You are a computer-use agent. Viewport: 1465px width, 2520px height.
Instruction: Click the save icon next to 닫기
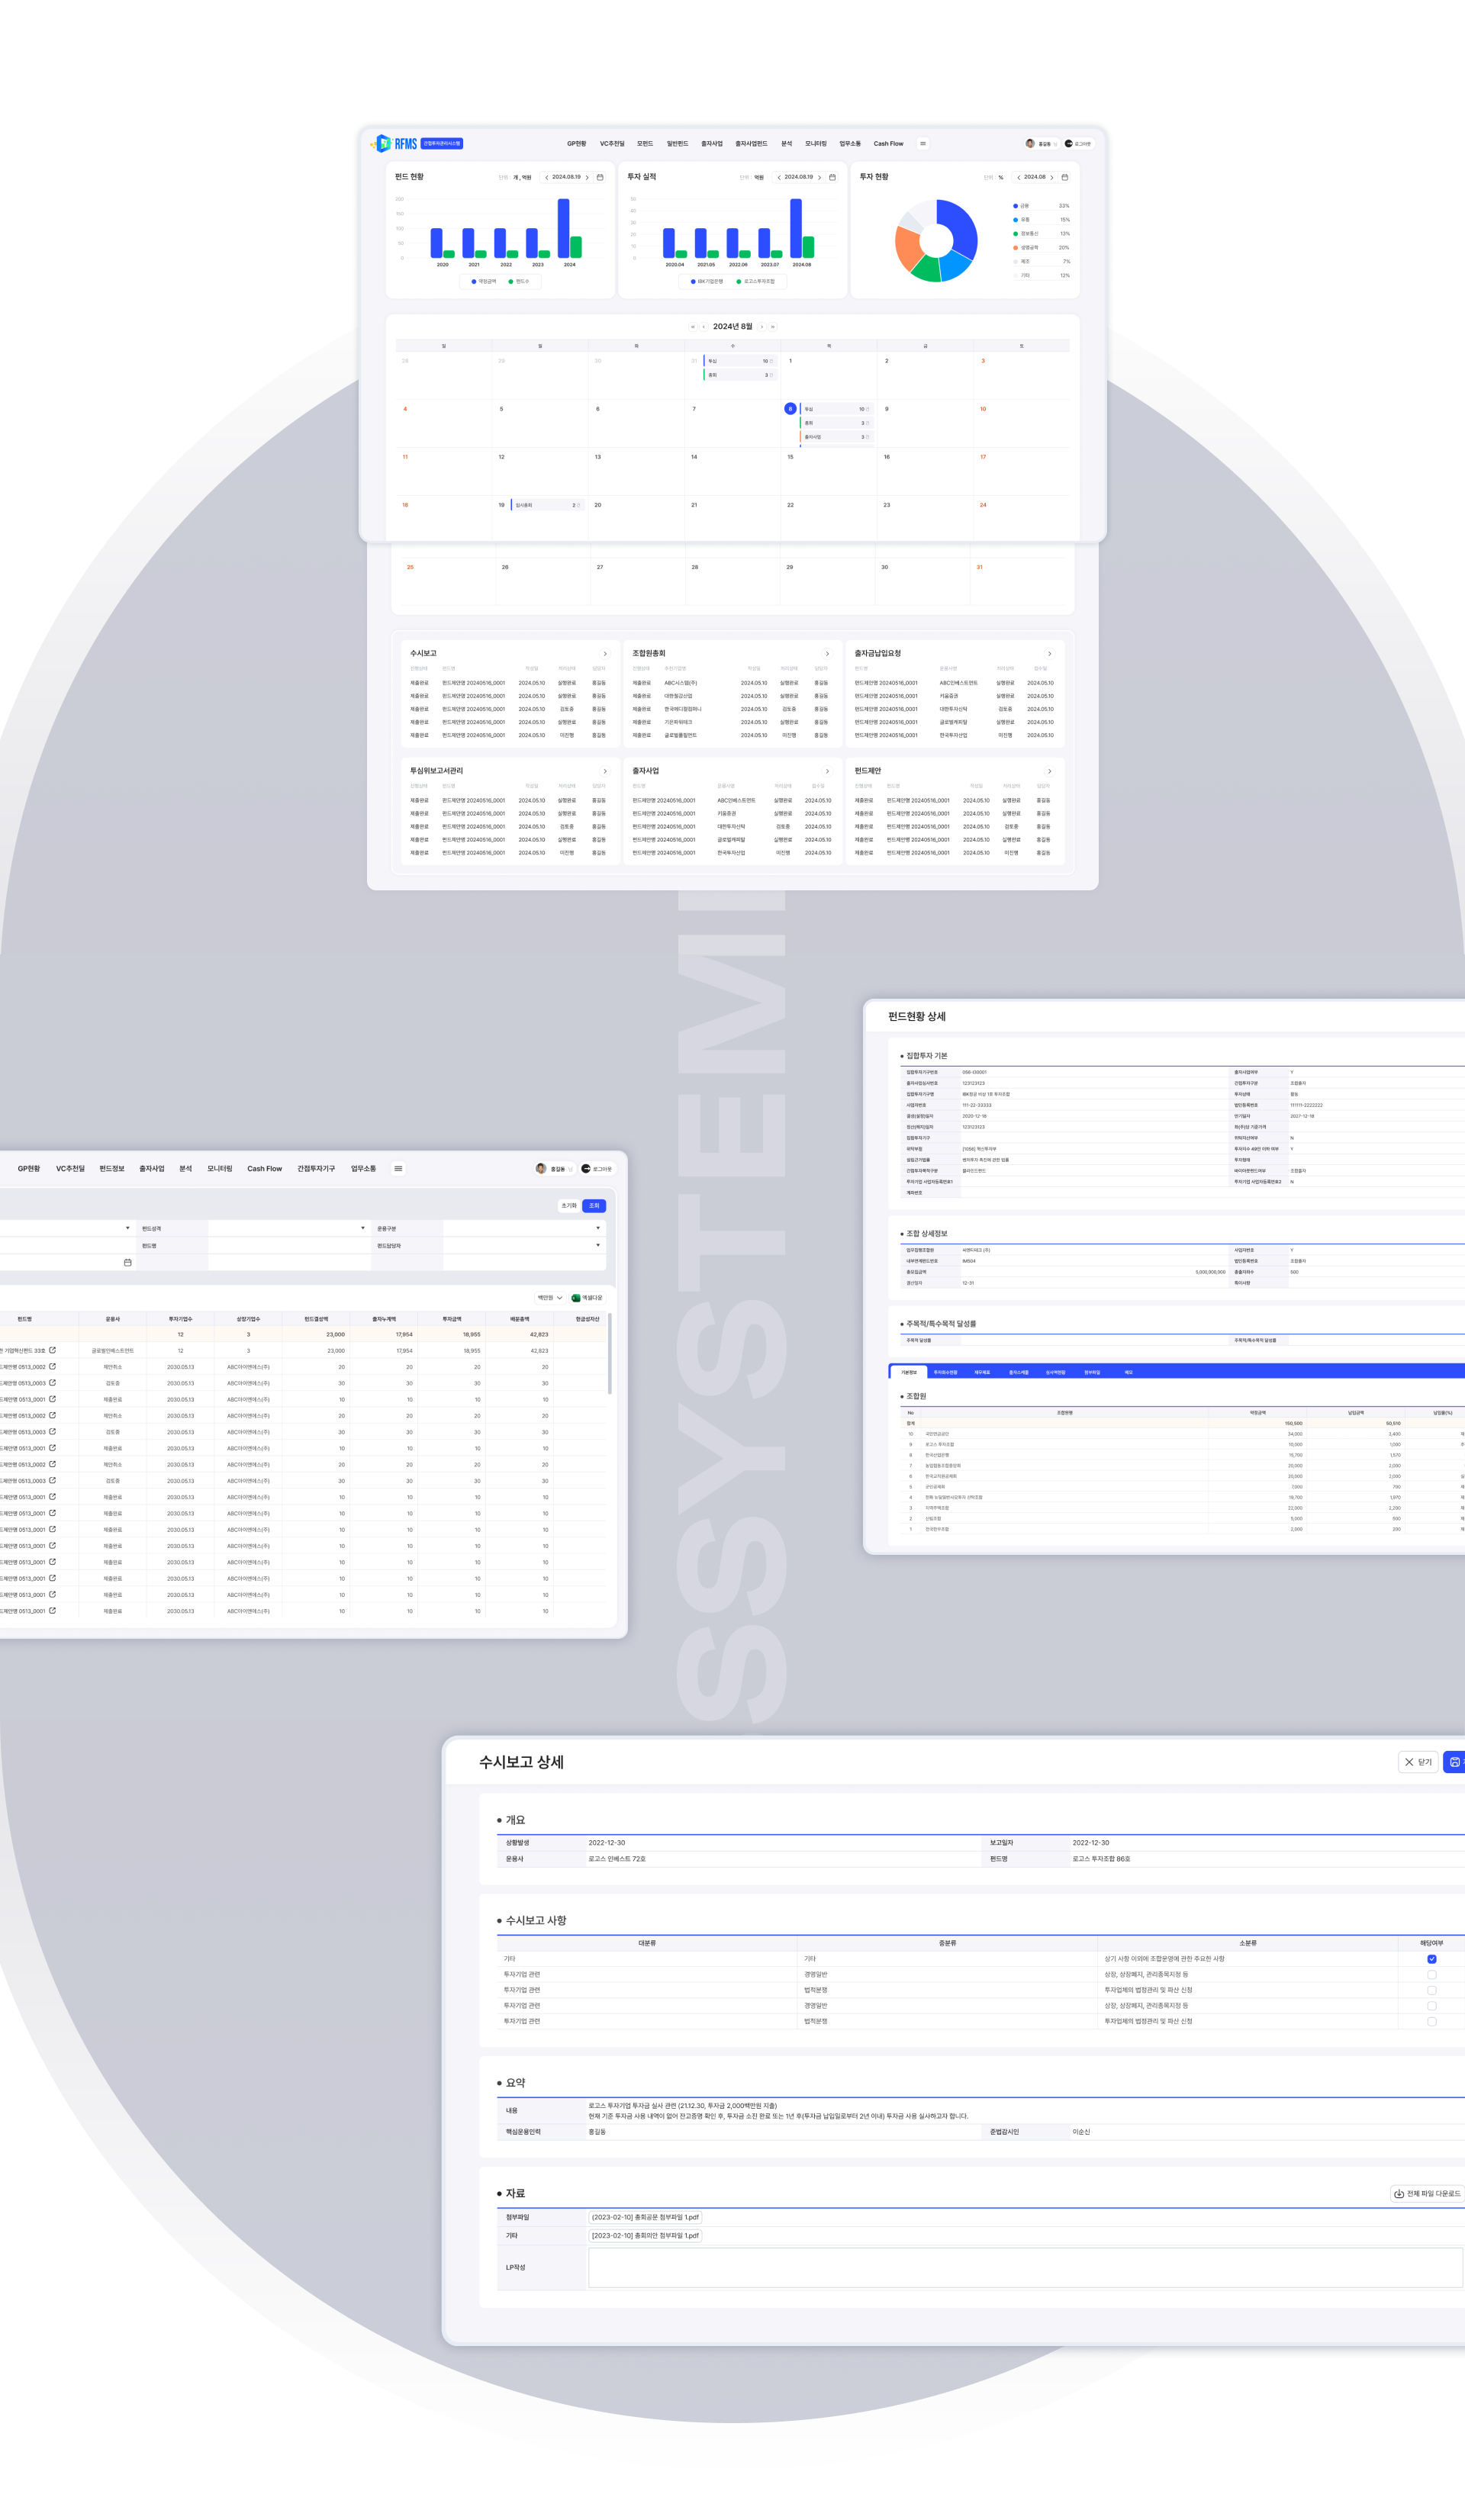1454,1762
